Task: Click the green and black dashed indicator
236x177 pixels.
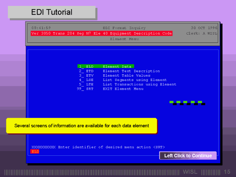Action: [x=187, y=103]
